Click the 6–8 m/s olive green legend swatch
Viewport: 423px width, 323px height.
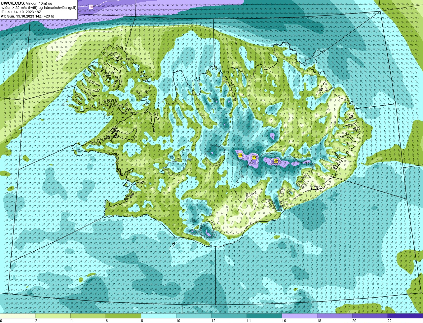click(x=123, y=316)
